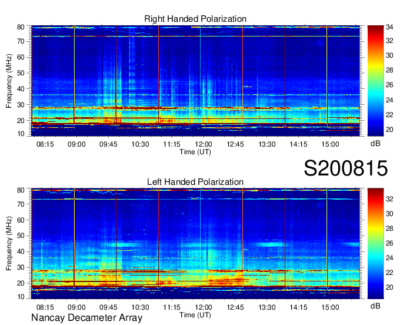This screenshot has width=400, height=325.
Task: Click the 80 MHz tick on Left Handed plot
Action: pos(21,190)
